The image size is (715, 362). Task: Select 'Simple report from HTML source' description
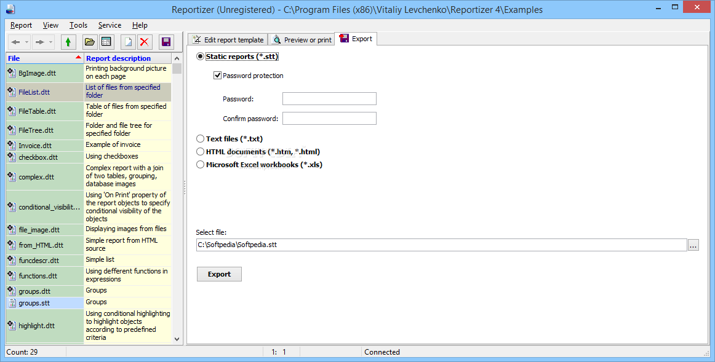click(128, 245)
